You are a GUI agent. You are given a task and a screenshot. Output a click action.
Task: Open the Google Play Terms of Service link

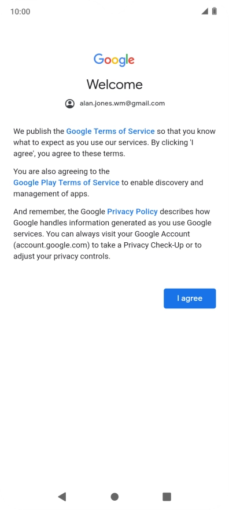coord(66,183)
